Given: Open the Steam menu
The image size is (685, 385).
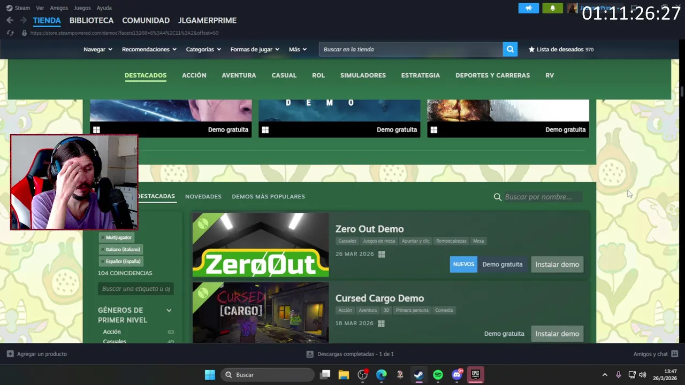Looking at the screenshot, I should click(x=22, y=8).
